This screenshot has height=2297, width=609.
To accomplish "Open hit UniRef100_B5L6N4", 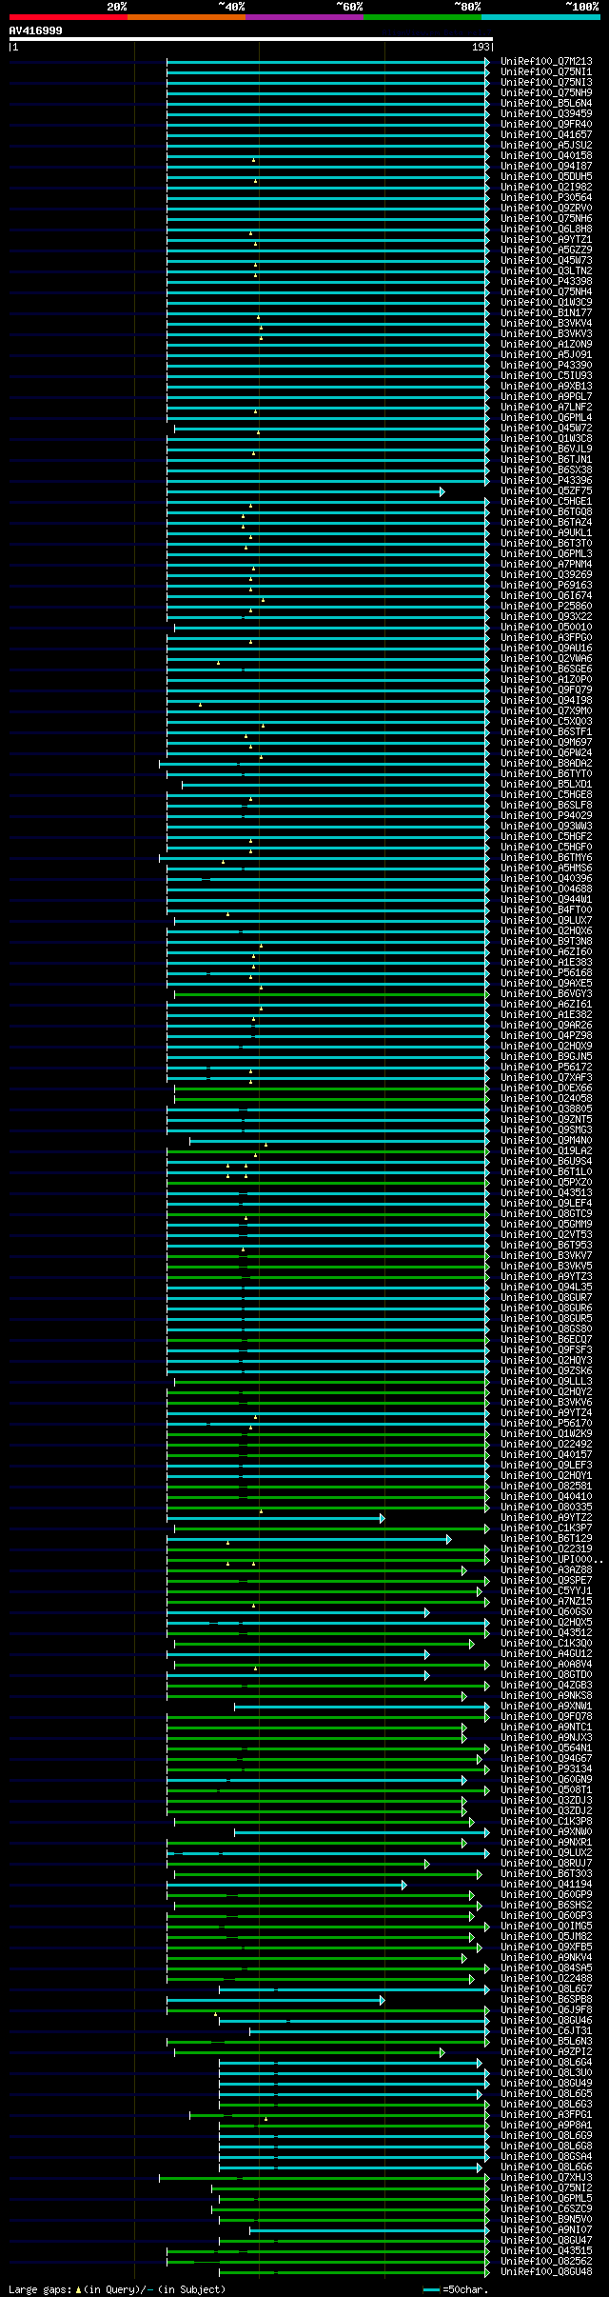I will tap(546, 104).
